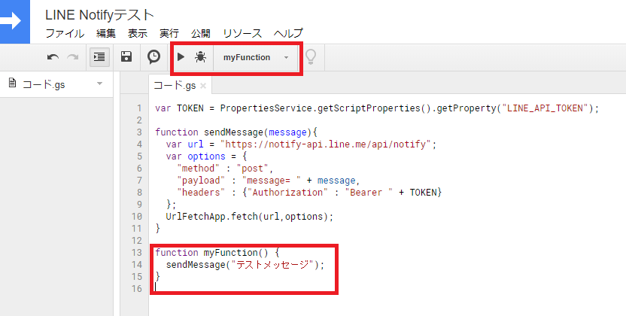Close the コード.gs tab
626x316 pixels.
[203, 86]
